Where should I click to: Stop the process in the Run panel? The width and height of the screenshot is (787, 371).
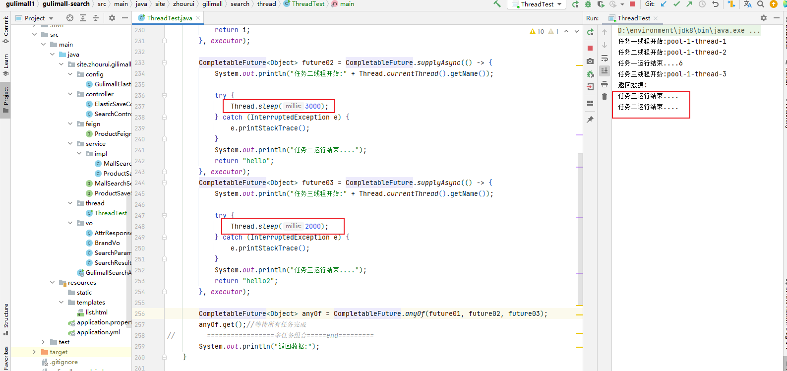[590, 48]
